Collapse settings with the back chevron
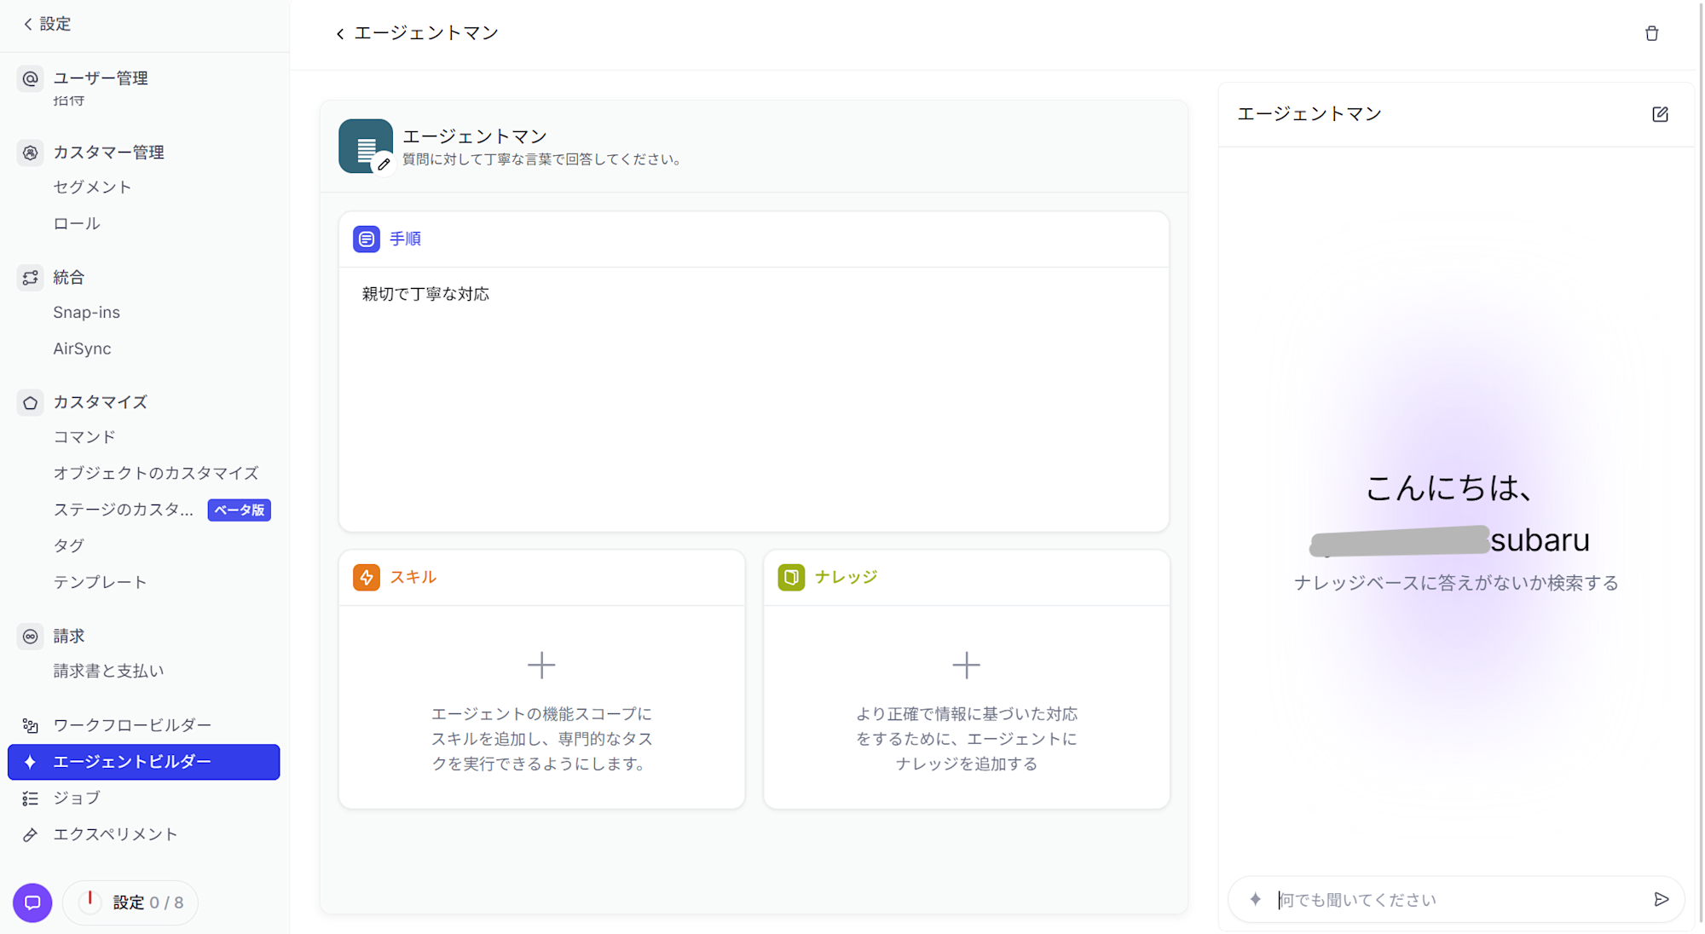1705x934 pixels. tap(26, 24)
